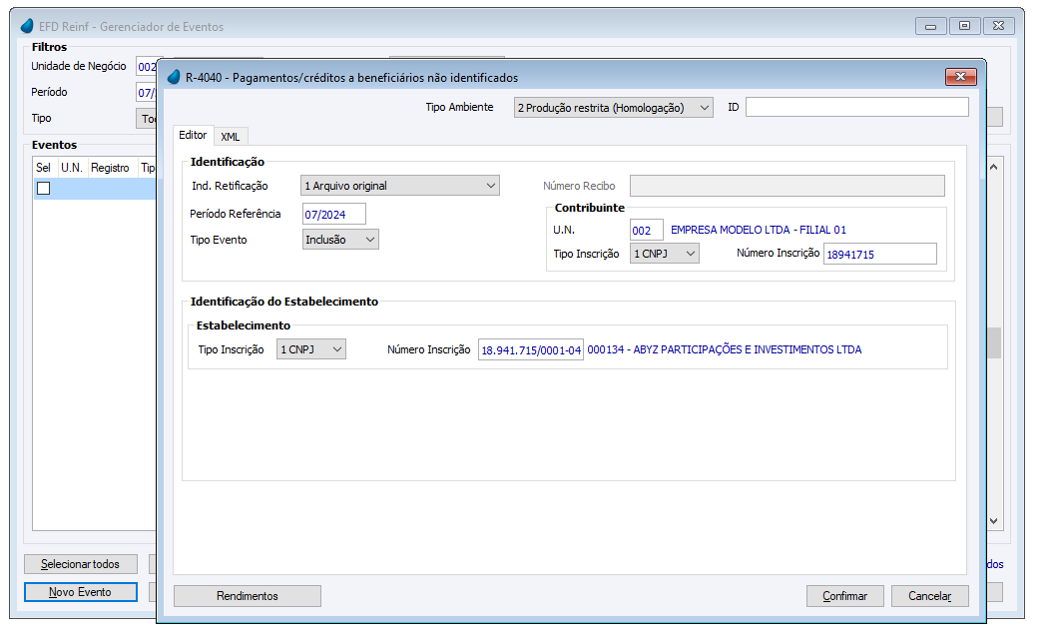Click Selecionar todos button
This screenshot has height=630, width=1049.
click(x=80, y=564)
